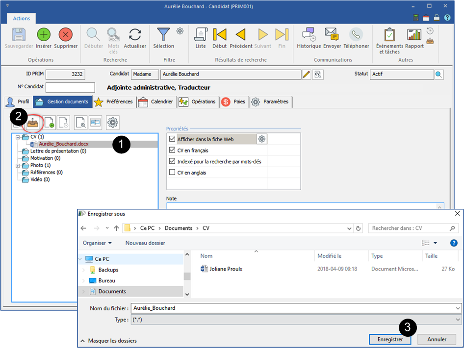Image resolution: width=464 pixels, height=348 pixels.
Task: Select Aurélie_Bouchard.docx in the tree
Action: pos(64,144)
